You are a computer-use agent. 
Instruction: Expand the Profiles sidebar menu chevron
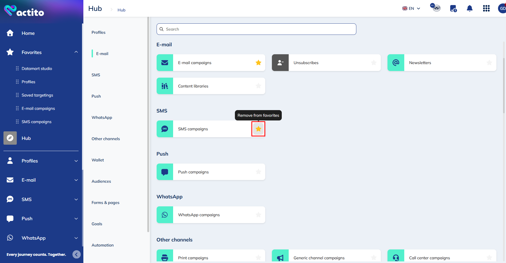76,161
